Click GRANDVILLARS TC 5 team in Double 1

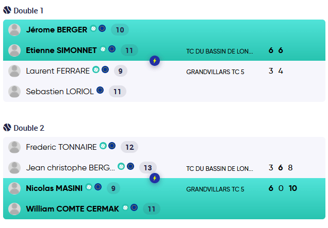click(215, 72)
